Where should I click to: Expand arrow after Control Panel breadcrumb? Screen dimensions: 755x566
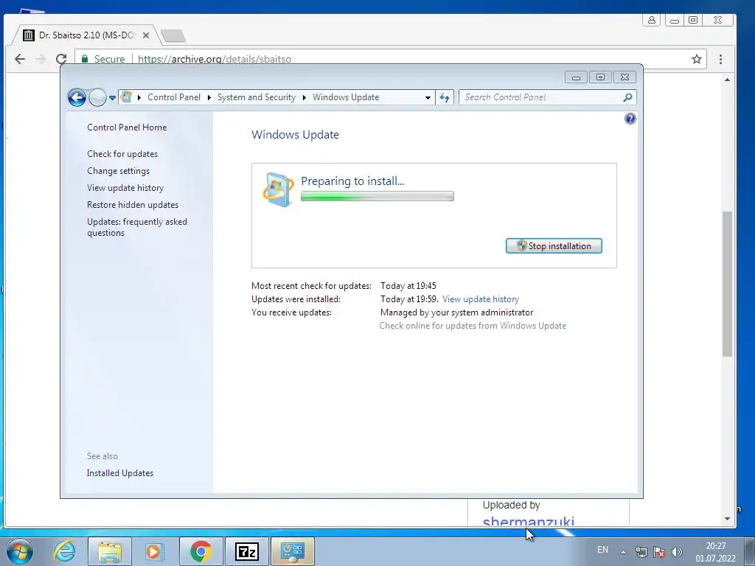click(209, 97)
